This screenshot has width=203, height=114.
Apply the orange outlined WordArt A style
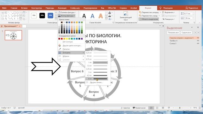(x=101, y=16)
